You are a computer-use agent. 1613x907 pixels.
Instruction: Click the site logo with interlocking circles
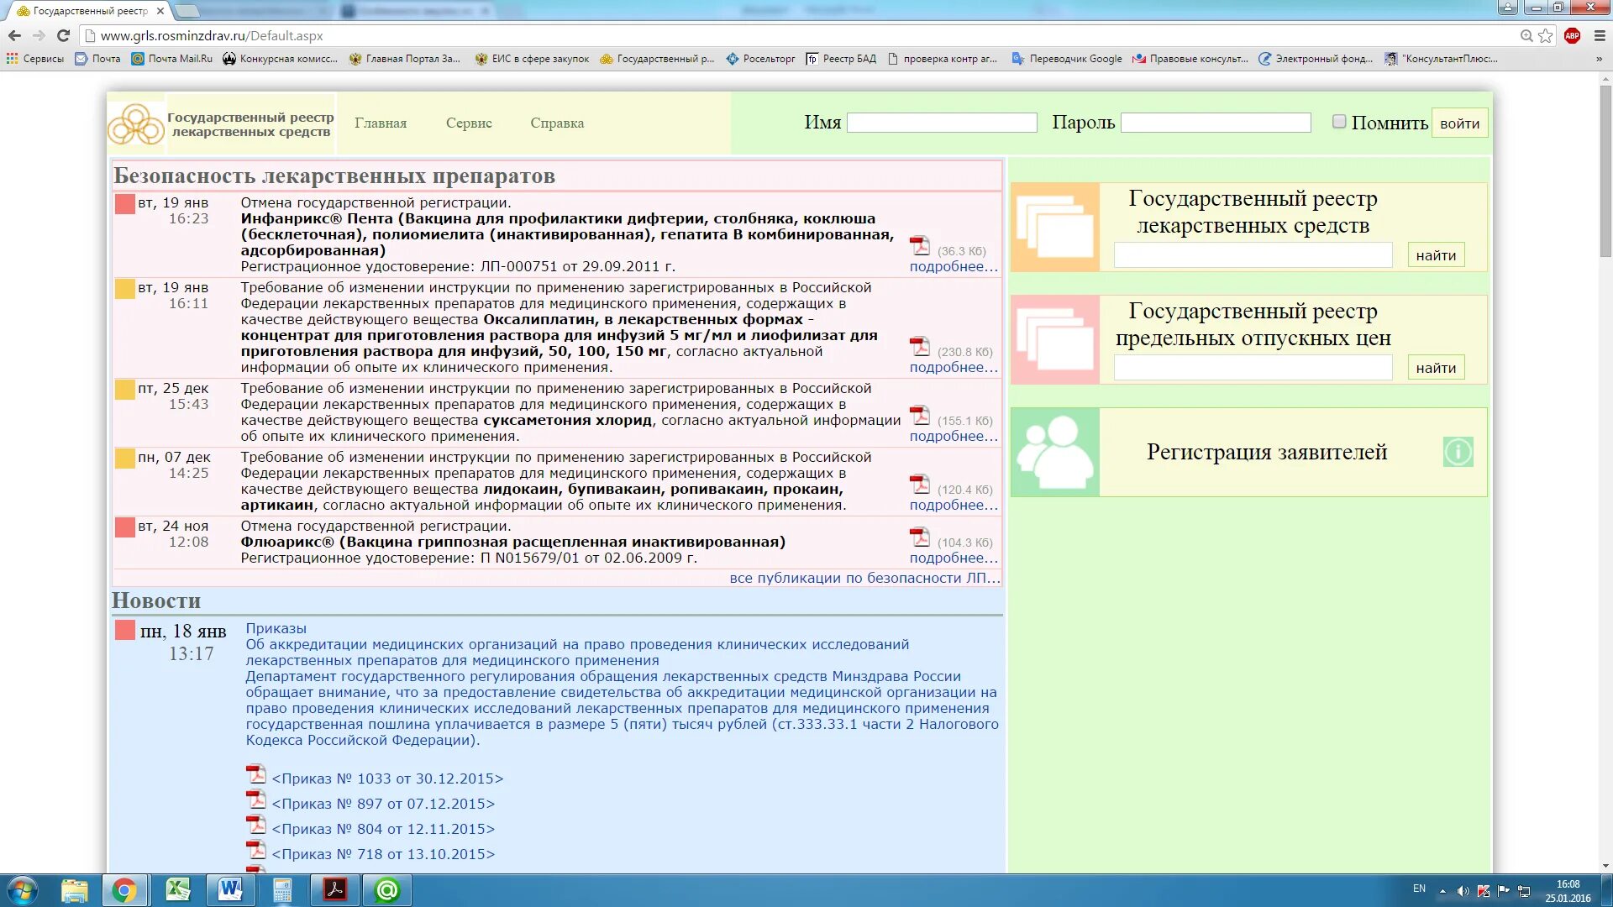coord(136,124)
